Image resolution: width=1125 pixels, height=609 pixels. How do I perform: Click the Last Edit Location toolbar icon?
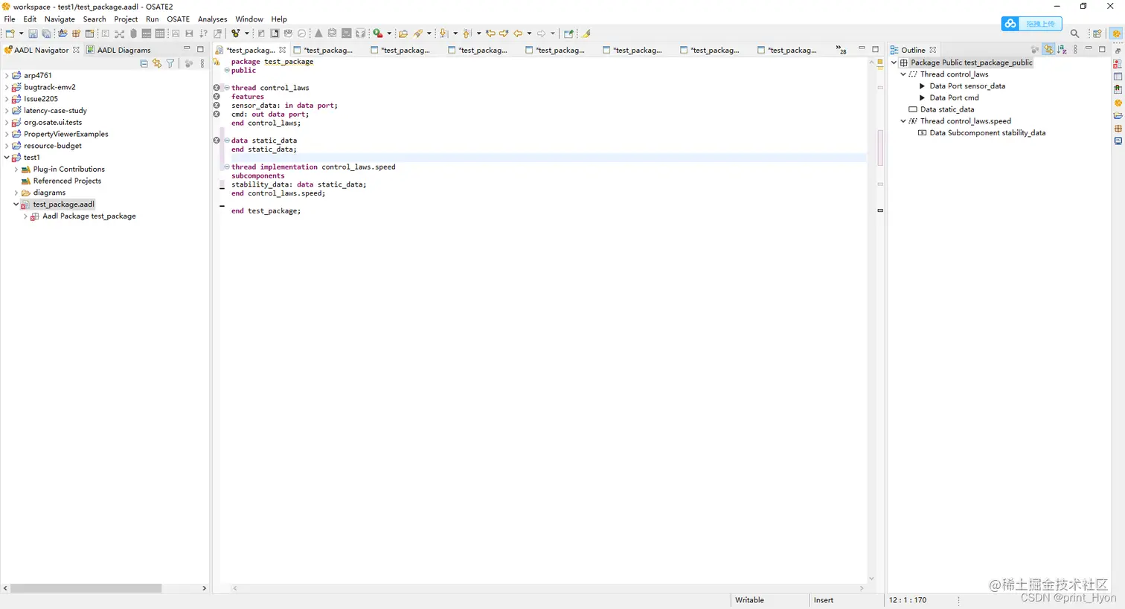490,33
